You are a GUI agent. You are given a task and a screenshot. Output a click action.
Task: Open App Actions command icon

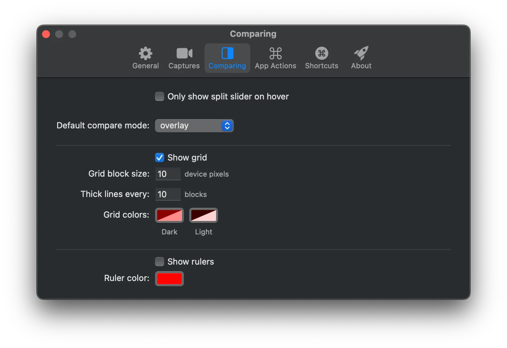coord(275,53)
